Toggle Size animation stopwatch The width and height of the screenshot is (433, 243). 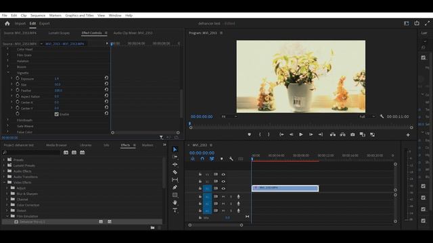[x=18, y=84]
